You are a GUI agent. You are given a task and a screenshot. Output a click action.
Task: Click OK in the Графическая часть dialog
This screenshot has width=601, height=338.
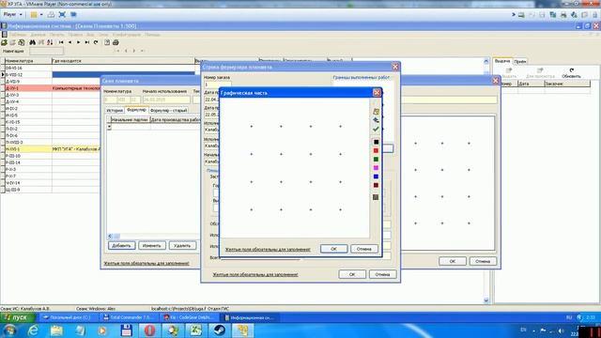[334, 249]
